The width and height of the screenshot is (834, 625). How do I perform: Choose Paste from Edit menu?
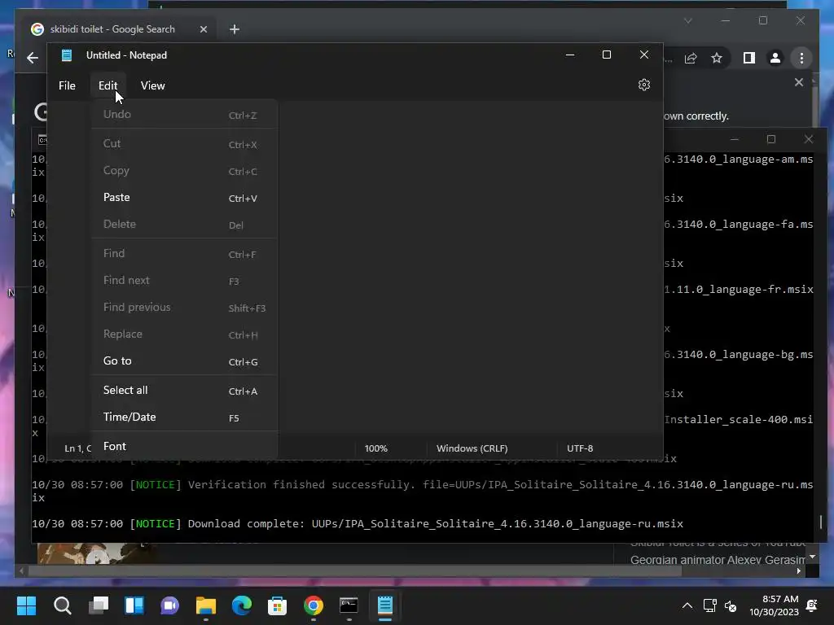[x=185, y=198]
